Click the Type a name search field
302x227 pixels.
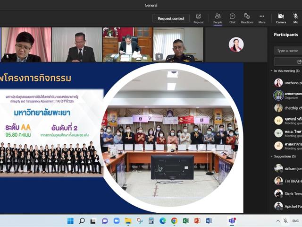coord(288,51)
